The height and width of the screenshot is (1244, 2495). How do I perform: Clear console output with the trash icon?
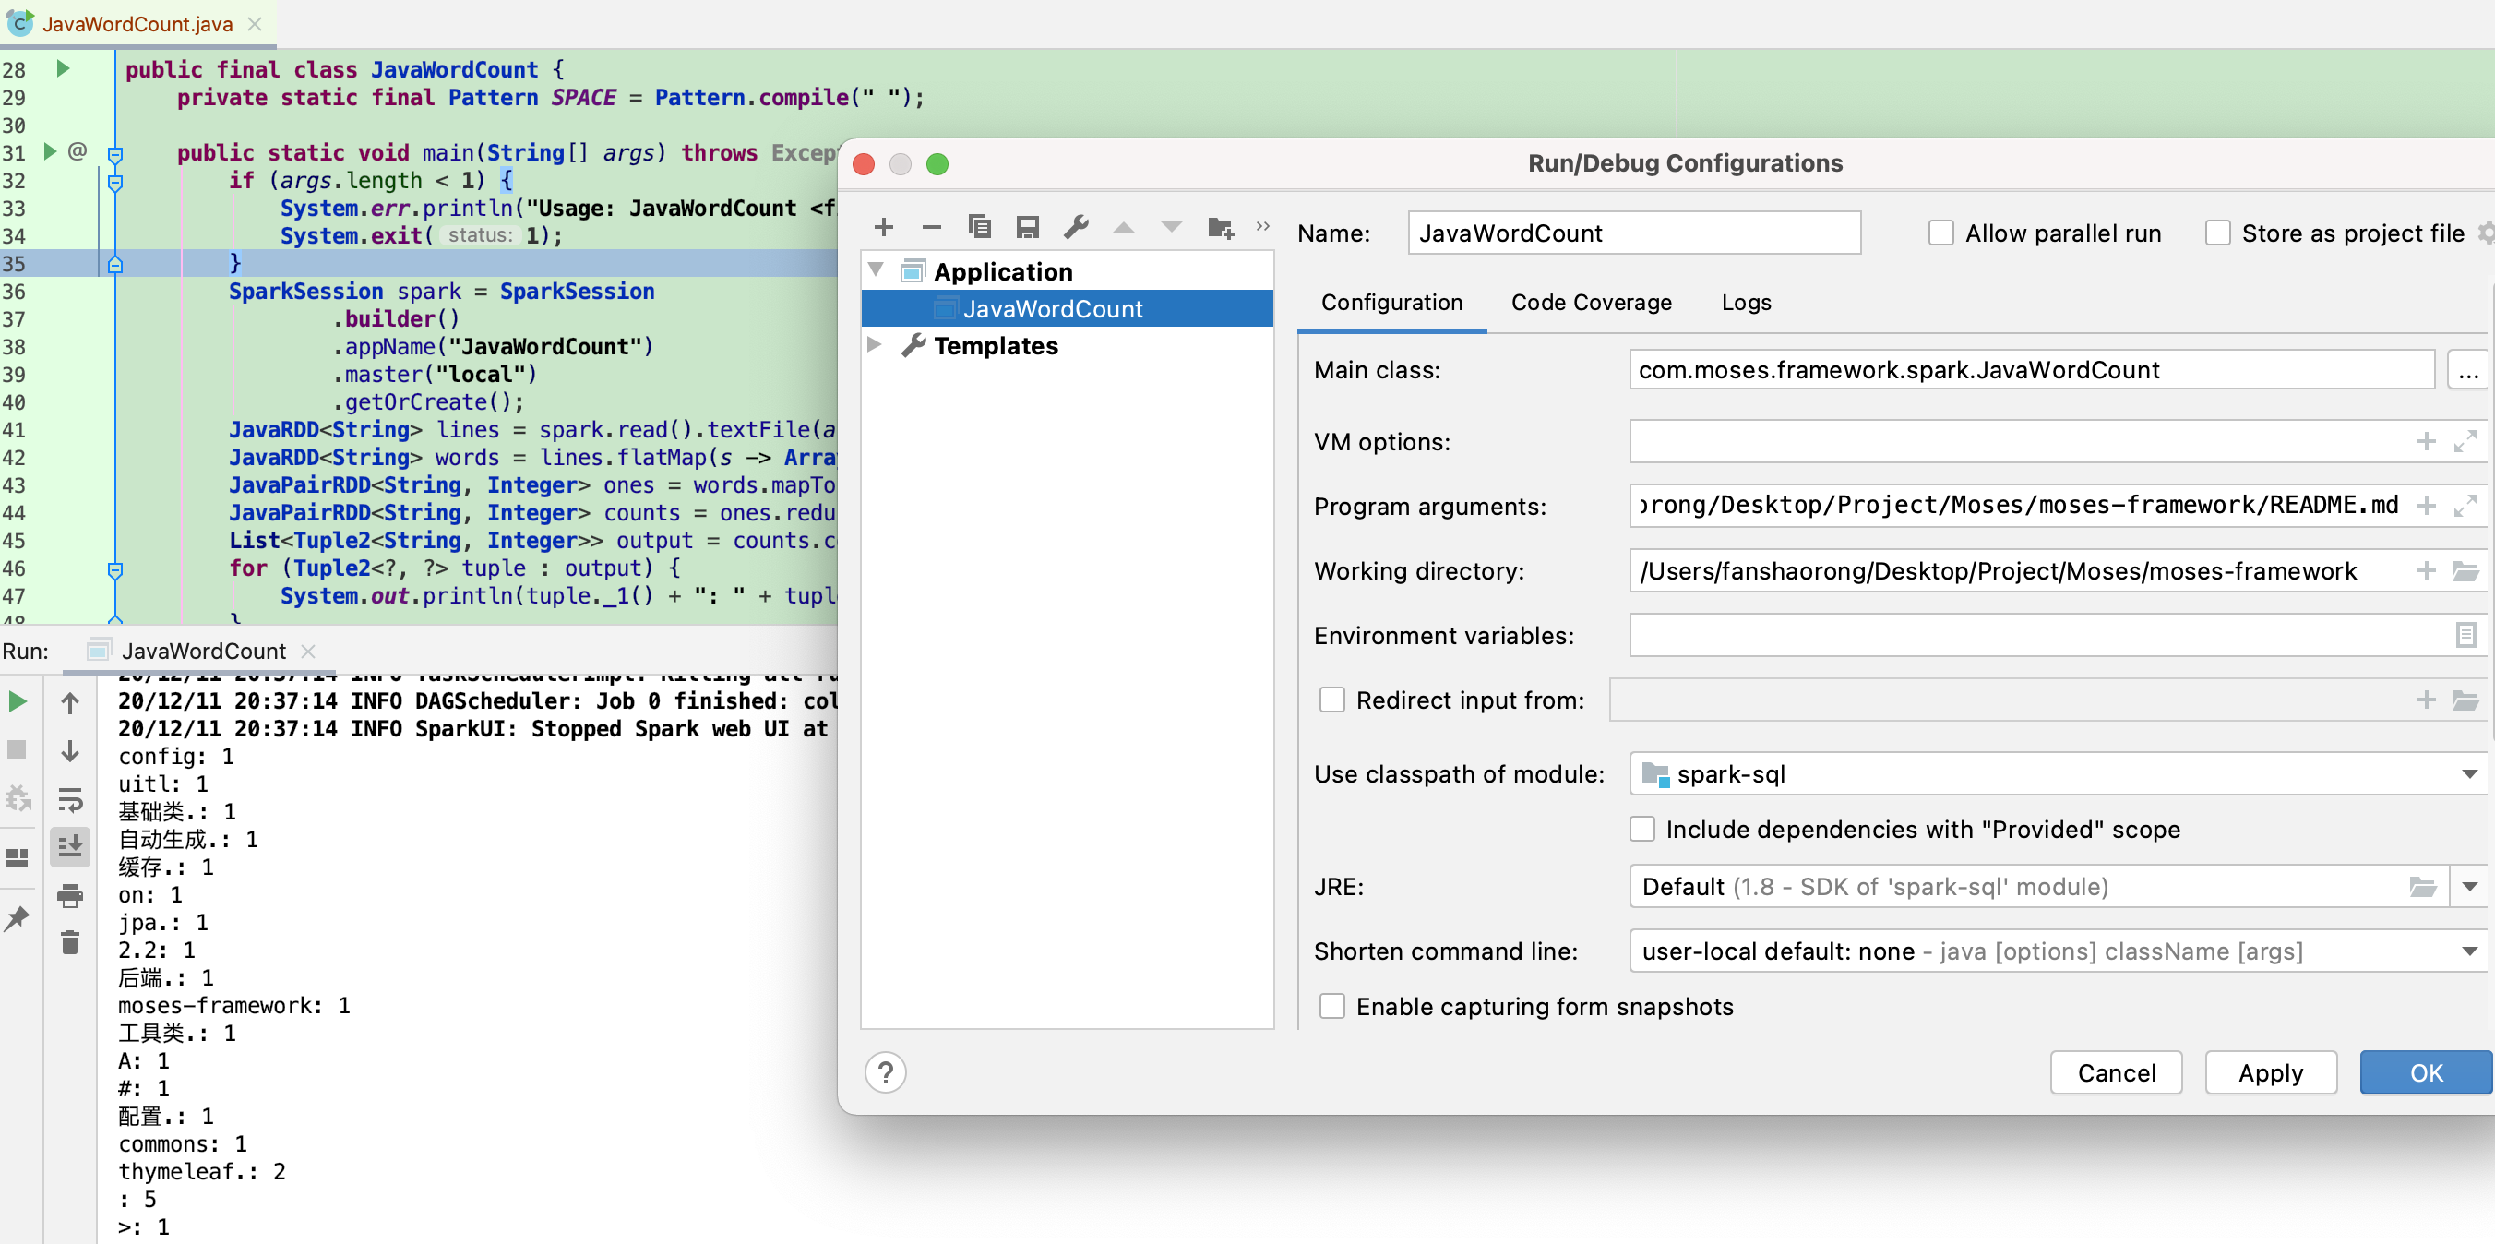click(x=70, y=941)
